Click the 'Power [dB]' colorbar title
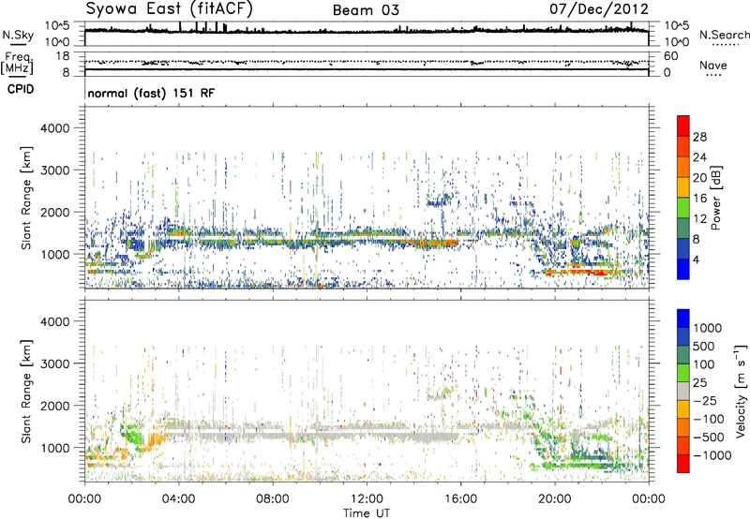The image size is (750, 519). [x=715, y=198]
